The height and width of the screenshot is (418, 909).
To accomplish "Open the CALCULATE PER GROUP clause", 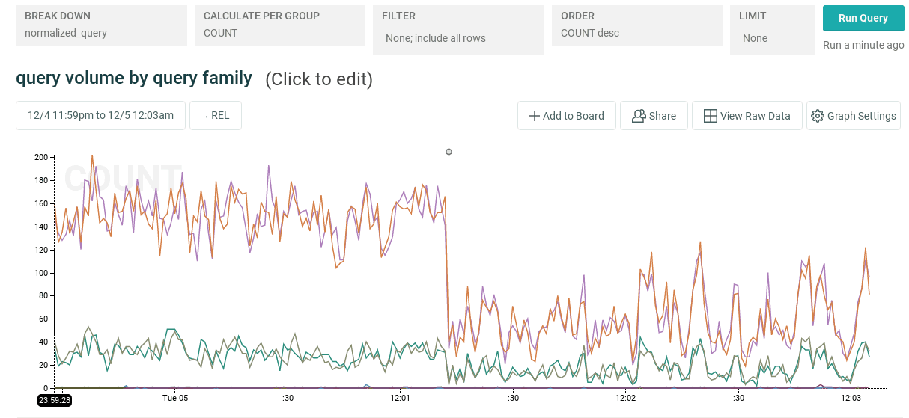I will (280, 25).
